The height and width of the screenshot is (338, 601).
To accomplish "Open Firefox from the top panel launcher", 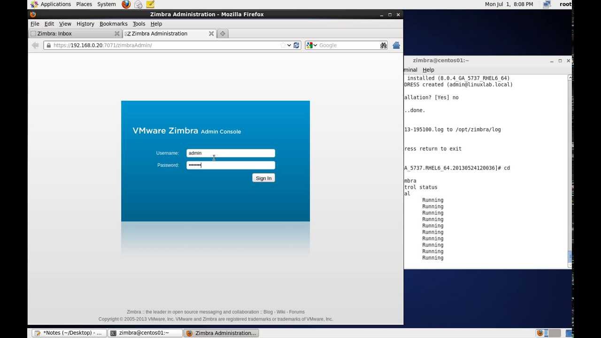I will point(125,4).
